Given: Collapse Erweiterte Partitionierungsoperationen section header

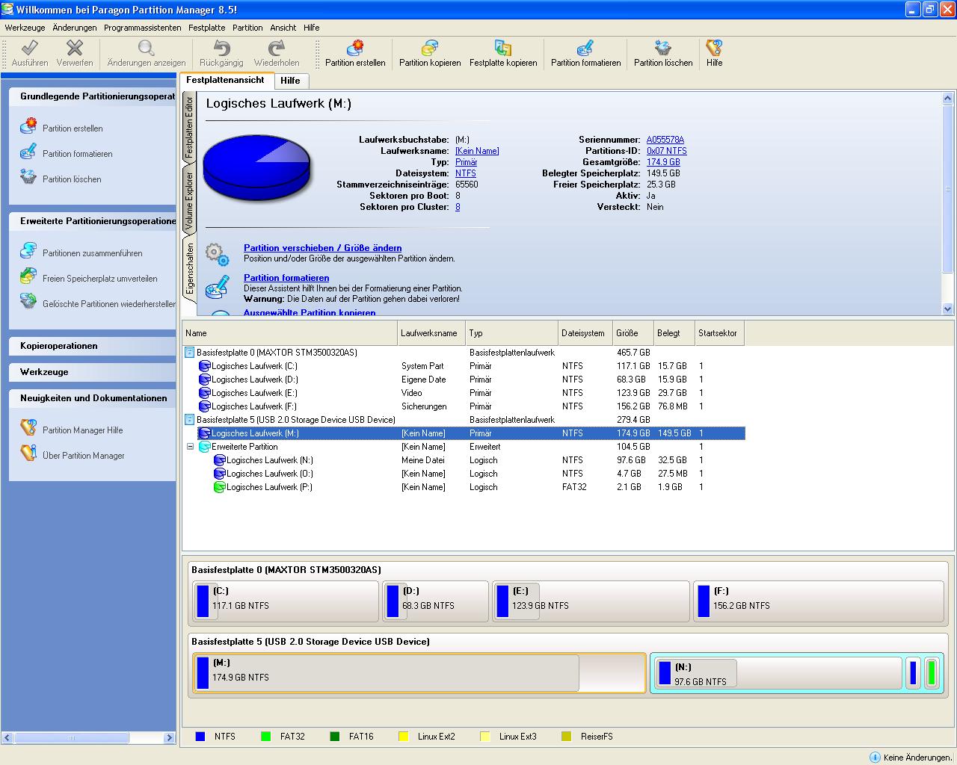Looking at the screenshot, I should coord(92,221).
